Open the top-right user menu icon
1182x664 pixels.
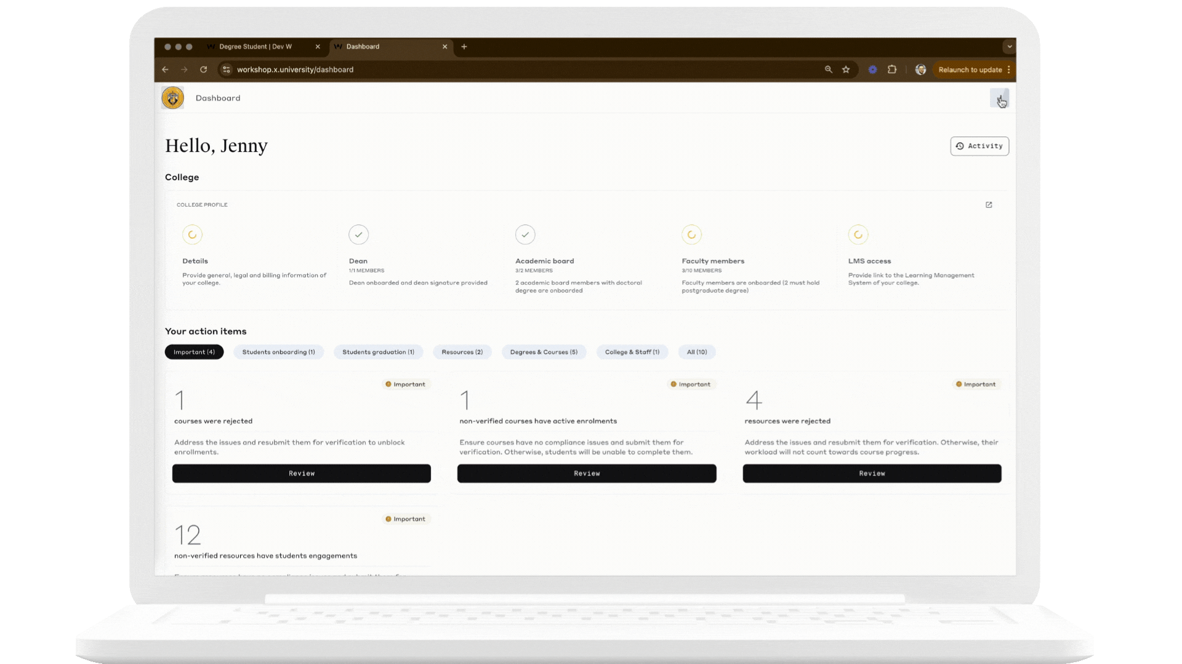pos(999,98)
